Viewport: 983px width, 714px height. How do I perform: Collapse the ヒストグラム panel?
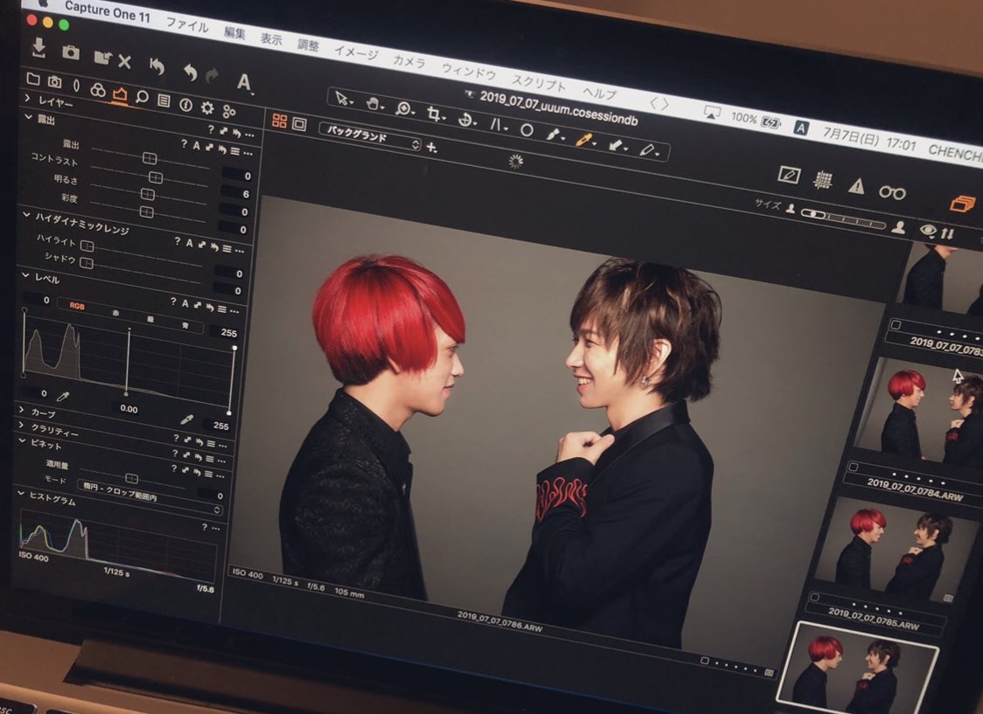click(21, 494)
